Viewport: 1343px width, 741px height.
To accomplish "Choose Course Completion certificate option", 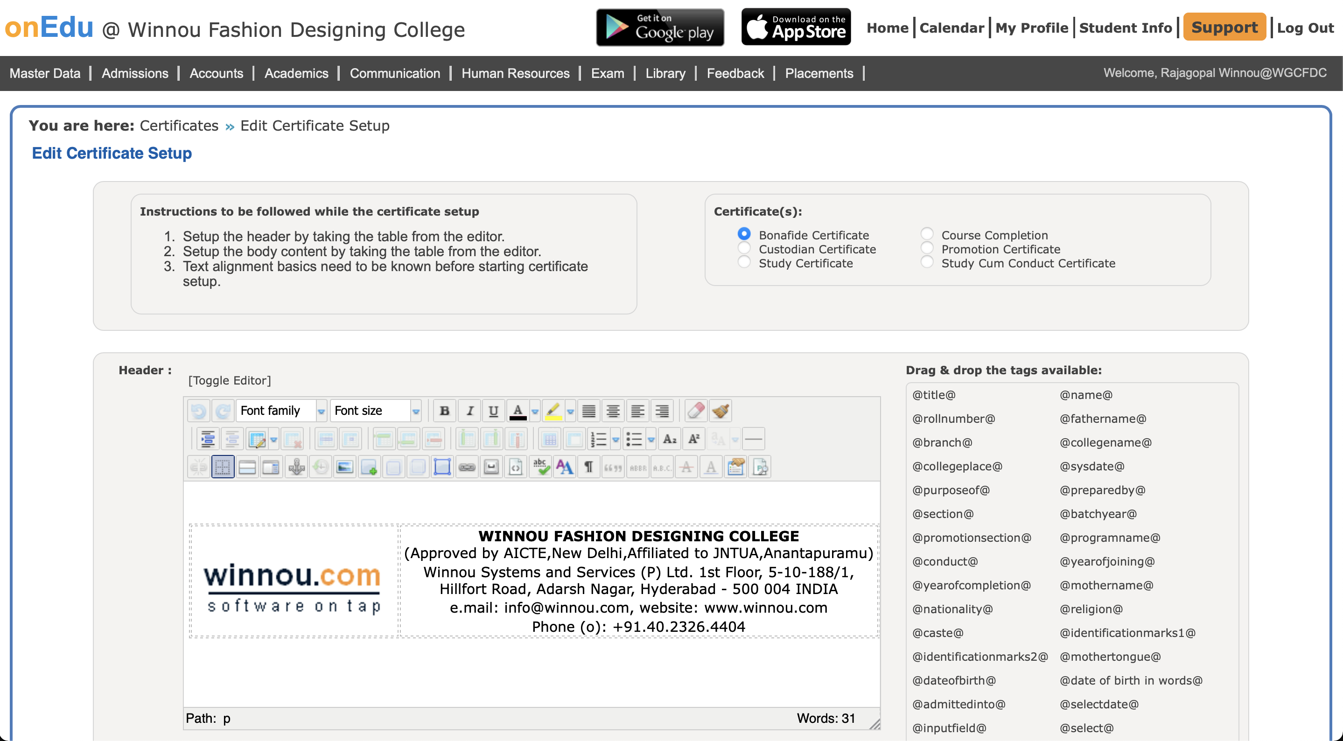I will [926, 234].
